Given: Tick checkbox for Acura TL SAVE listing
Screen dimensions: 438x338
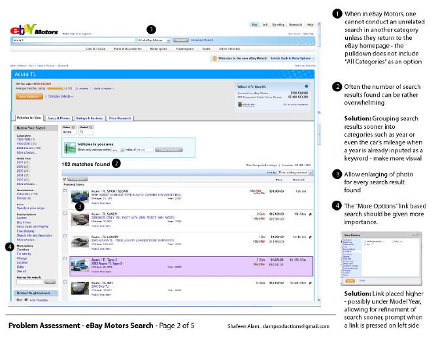Looking at the screenshot, I should (65, 213).
